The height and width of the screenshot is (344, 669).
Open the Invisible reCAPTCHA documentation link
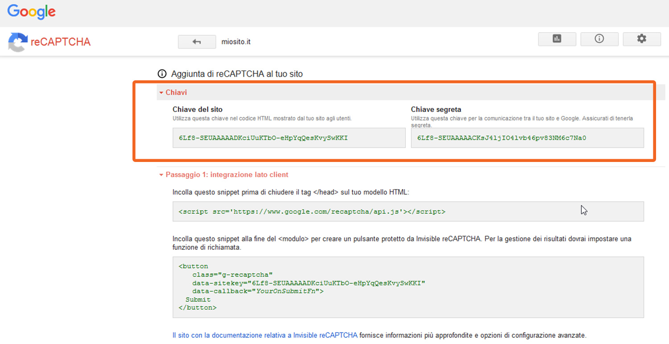[265, 335]
